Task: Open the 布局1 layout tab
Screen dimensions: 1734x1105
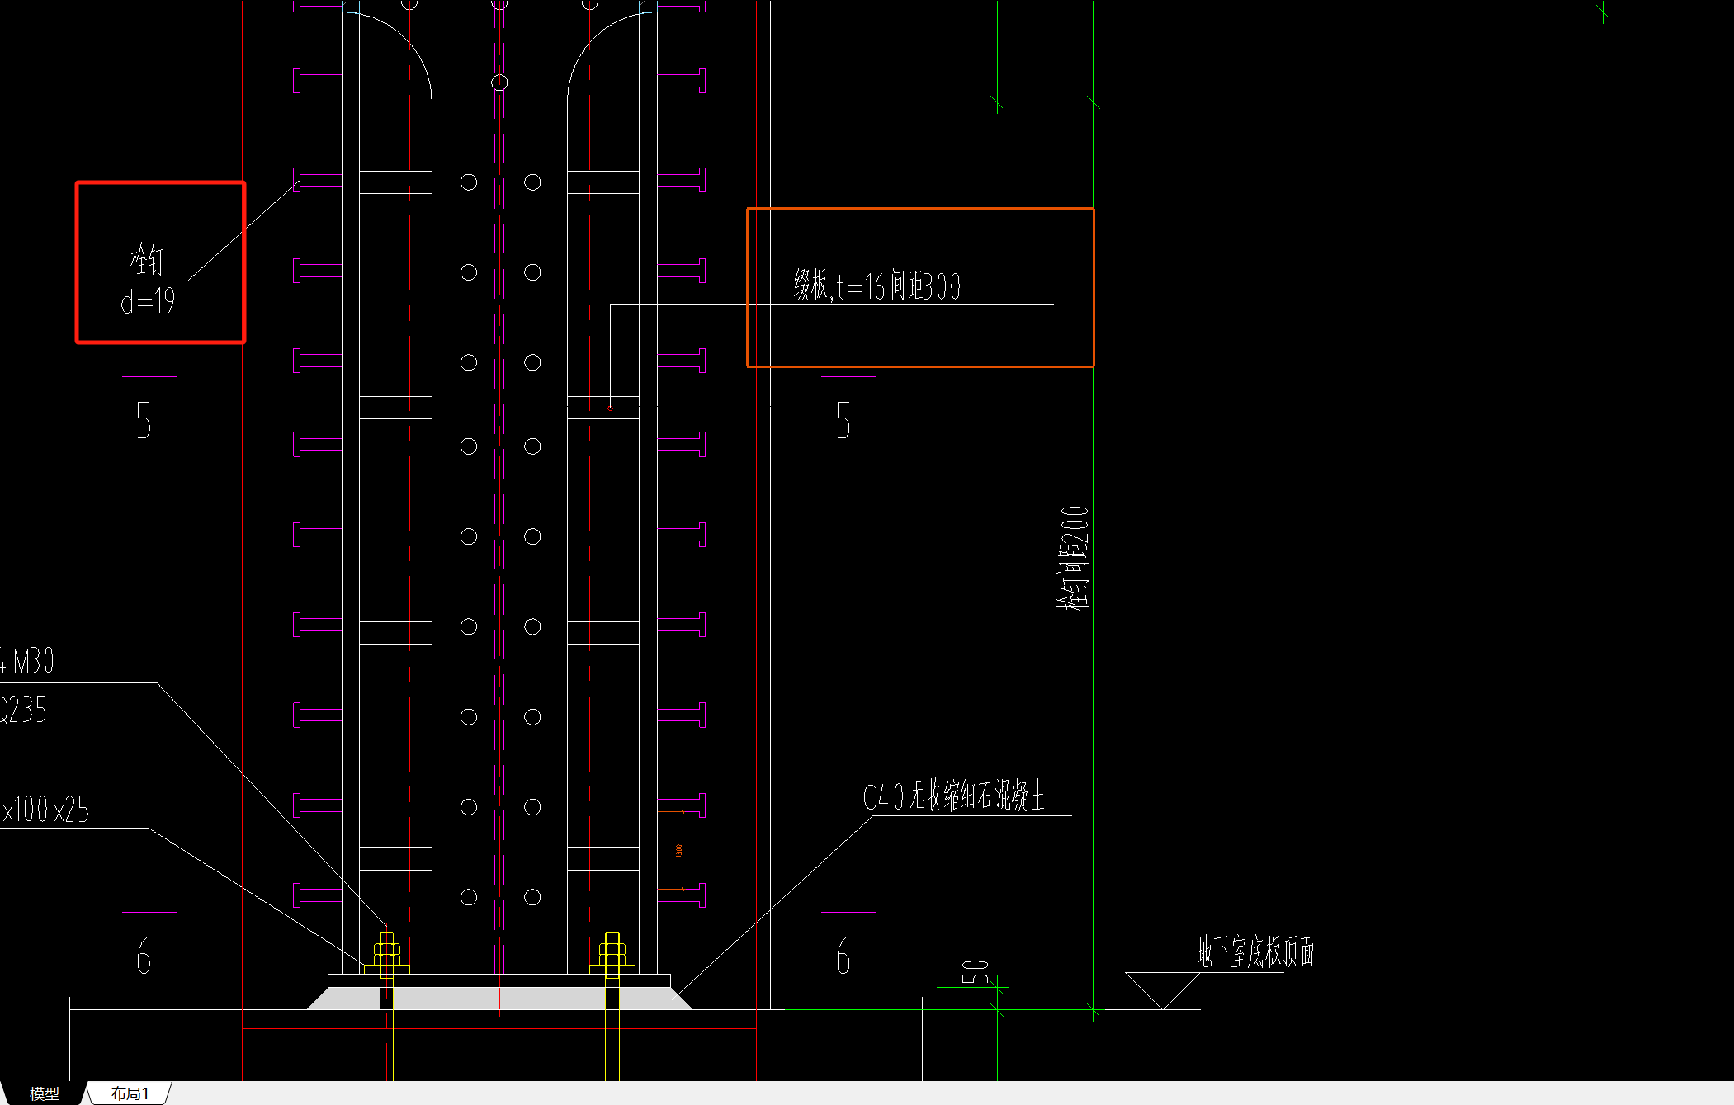Action: click(130, 1093)
